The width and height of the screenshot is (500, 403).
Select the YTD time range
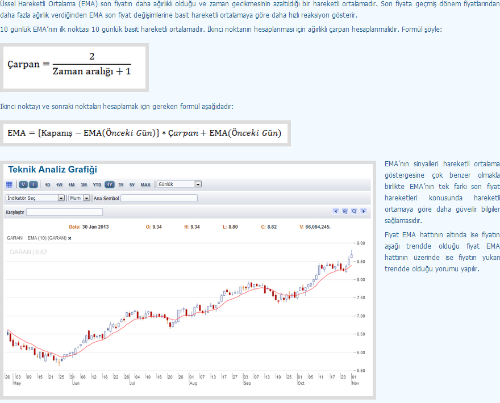tap(97, 185)
